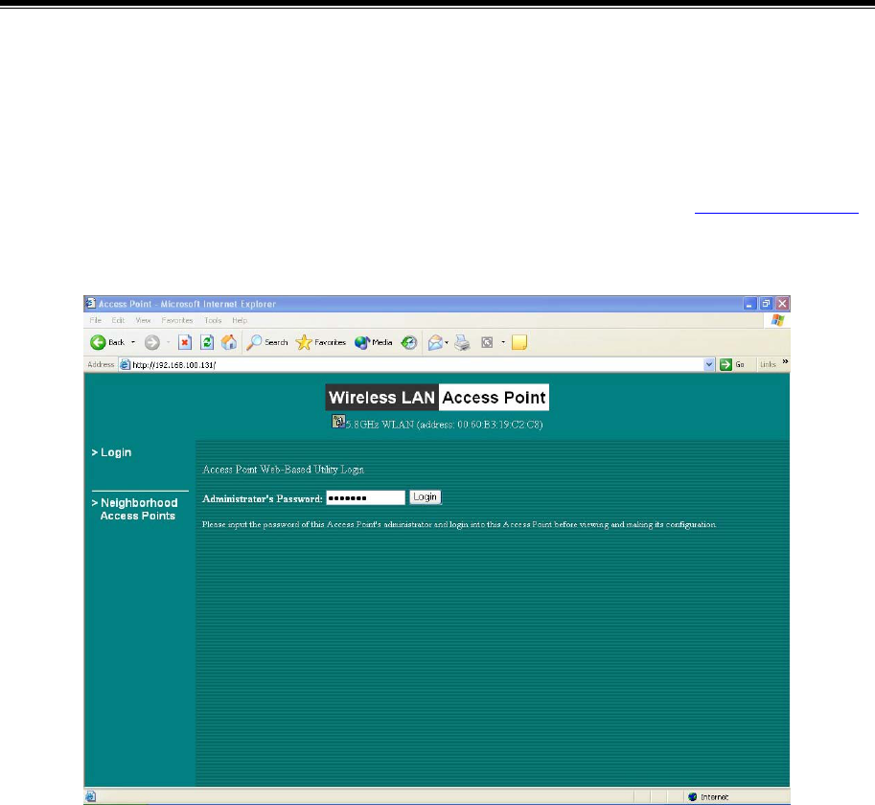
Task: Open the Tools menu
Action: (x=213, y=321)
